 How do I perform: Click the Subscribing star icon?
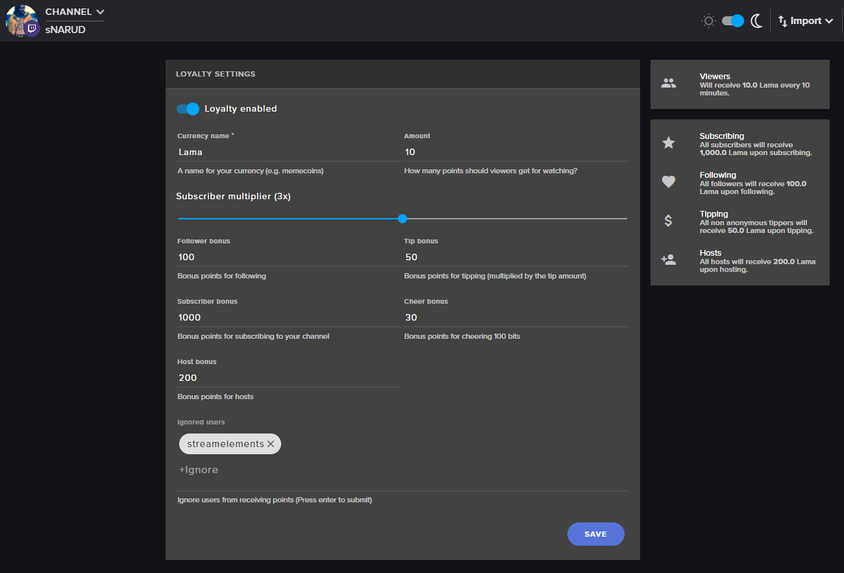(x=669, y=143)
